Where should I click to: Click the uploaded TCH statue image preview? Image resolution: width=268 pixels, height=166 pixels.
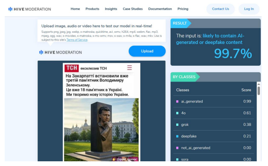click(102, 112)
